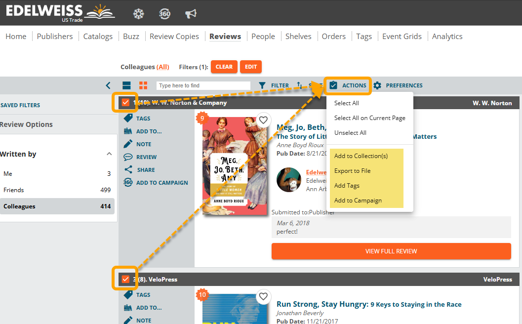Open SAVED FILTERS in sidebar
Image resolution: width=522 pixels, height=324 pixels.
(x=20, y=105)
